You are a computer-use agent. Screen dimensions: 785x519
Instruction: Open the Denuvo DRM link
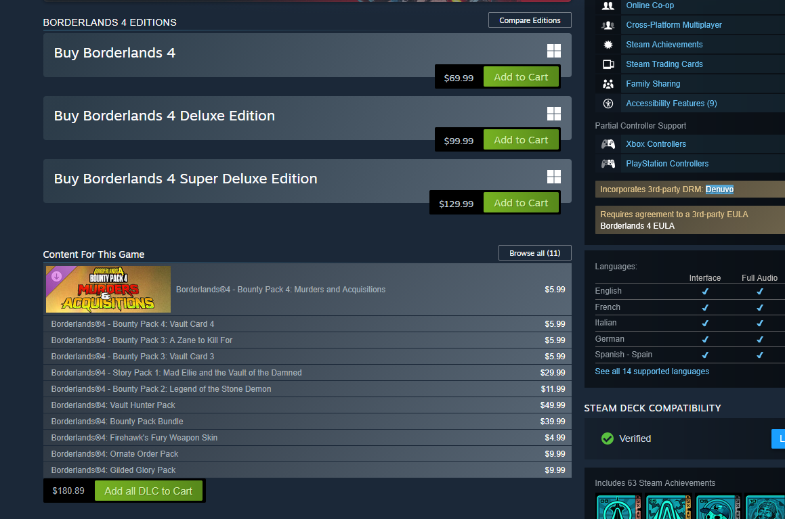pos(719,189)
